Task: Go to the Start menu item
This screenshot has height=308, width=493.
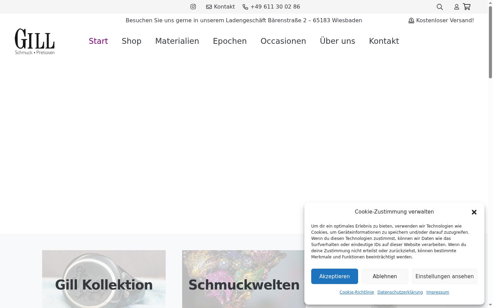Action: pyautogui.click(x=98, y=41)
